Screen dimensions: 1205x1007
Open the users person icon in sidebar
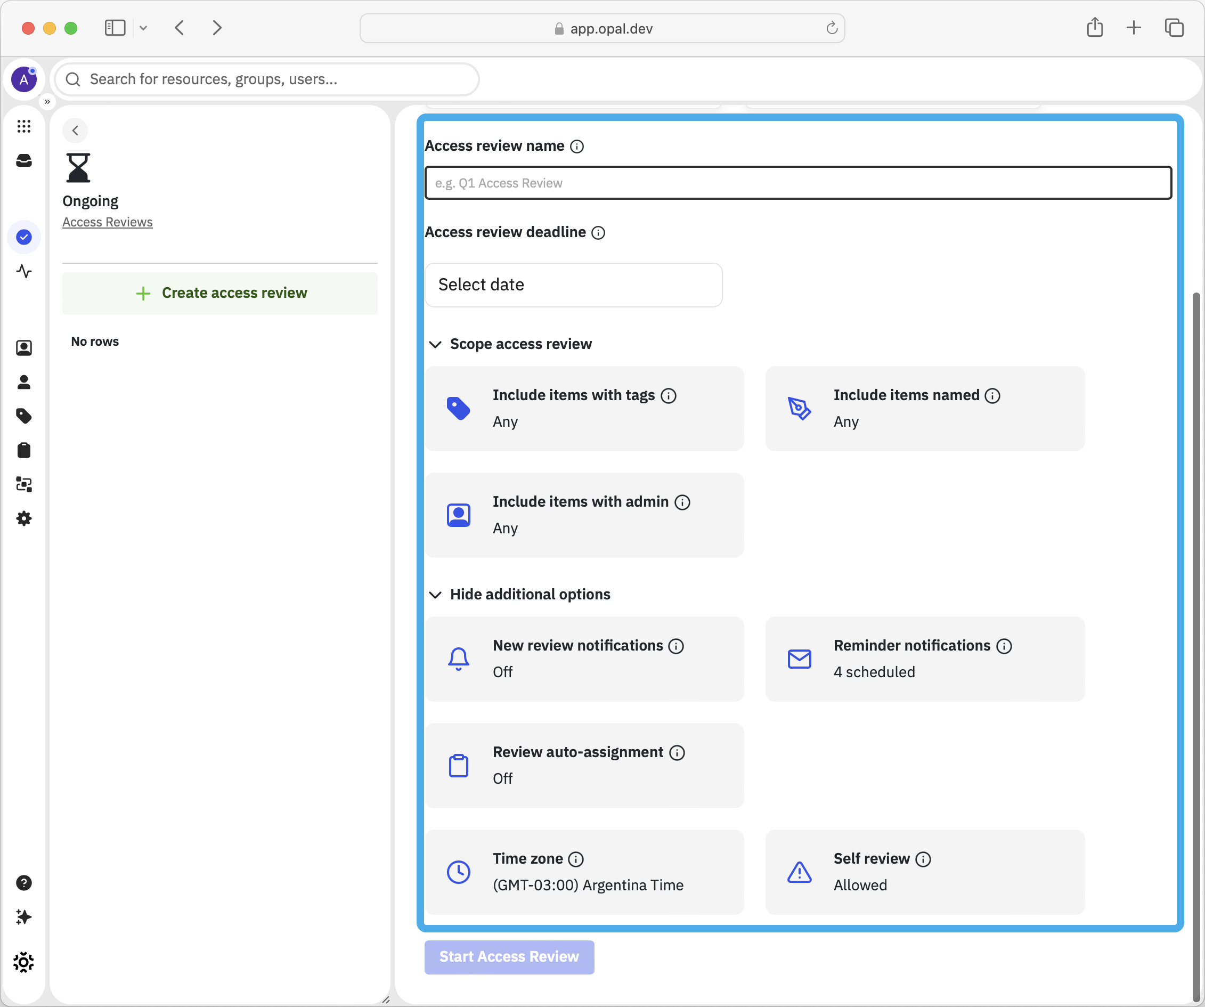tap(23, 382)
